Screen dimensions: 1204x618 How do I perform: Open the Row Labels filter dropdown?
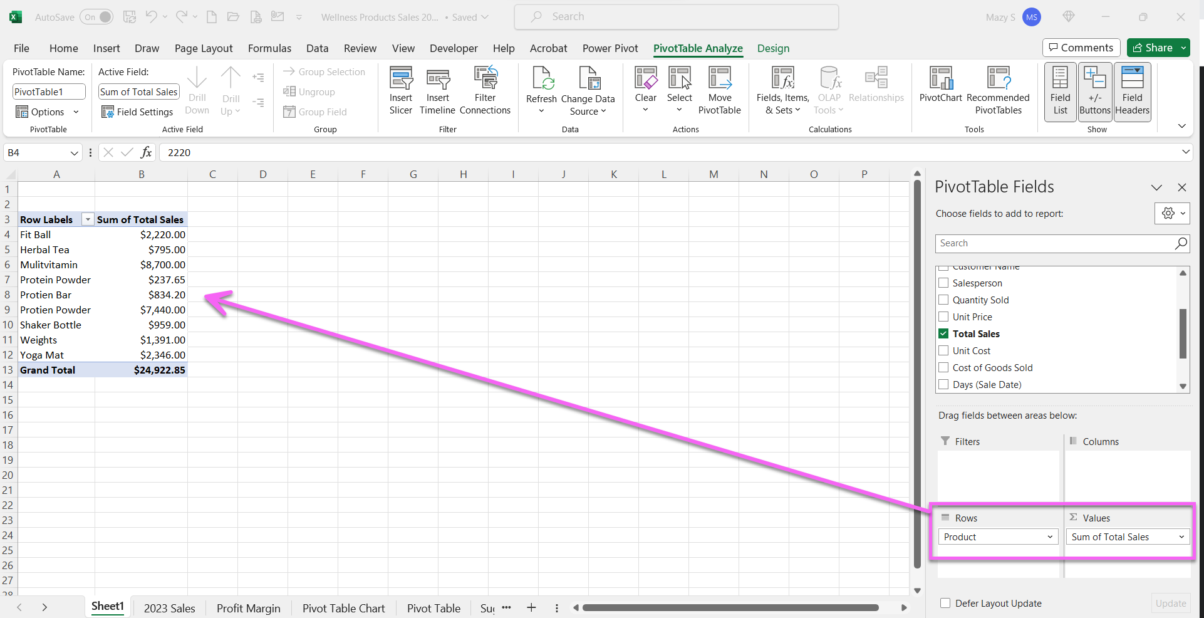(x=88, y=219)
